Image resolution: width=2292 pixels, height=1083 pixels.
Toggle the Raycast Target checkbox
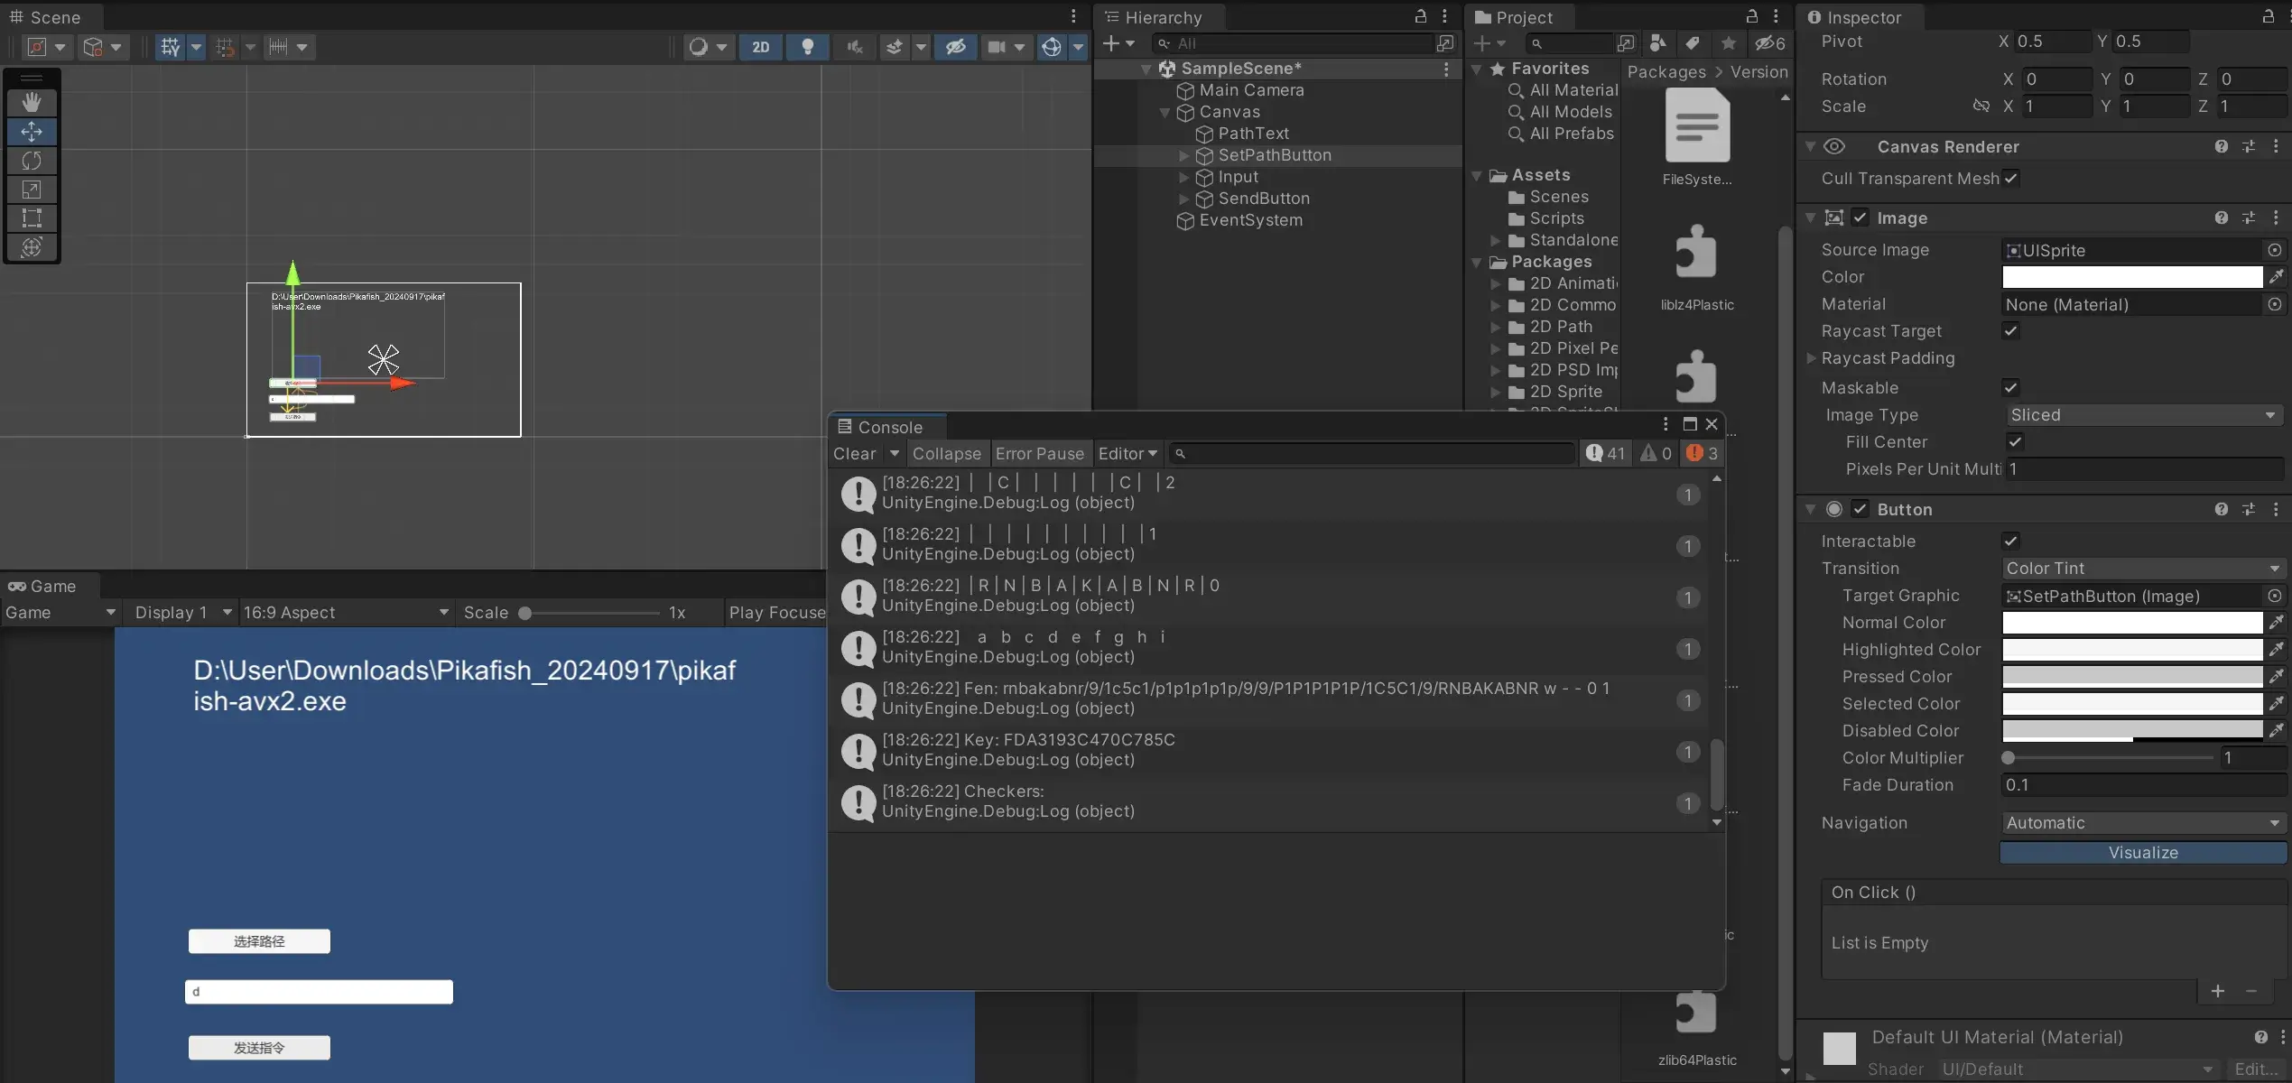point(2010,331)
